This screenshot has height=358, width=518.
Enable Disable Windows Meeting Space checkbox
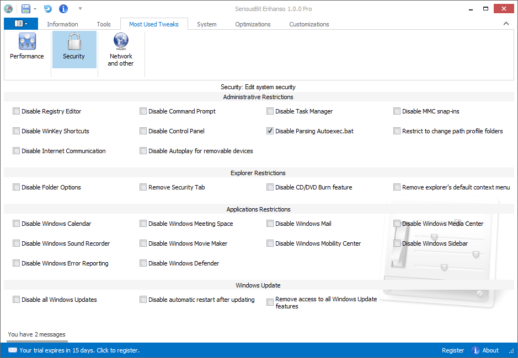point(143,224)
